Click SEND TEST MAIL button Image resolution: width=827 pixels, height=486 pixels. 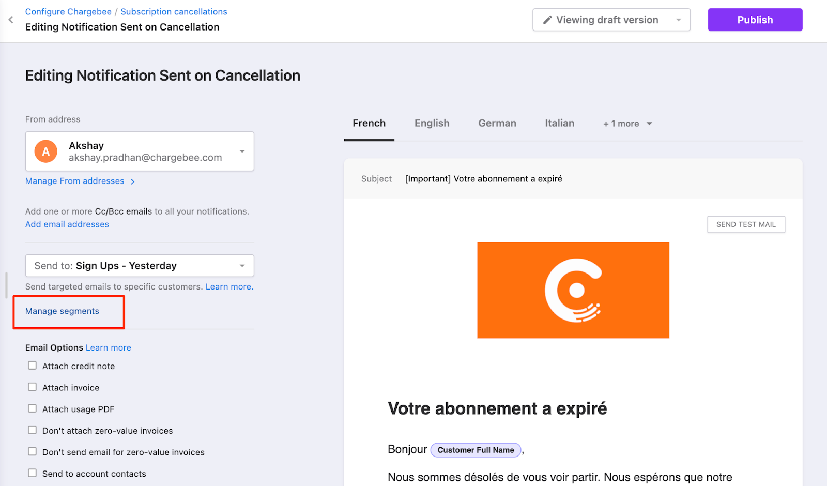[746, 224]
